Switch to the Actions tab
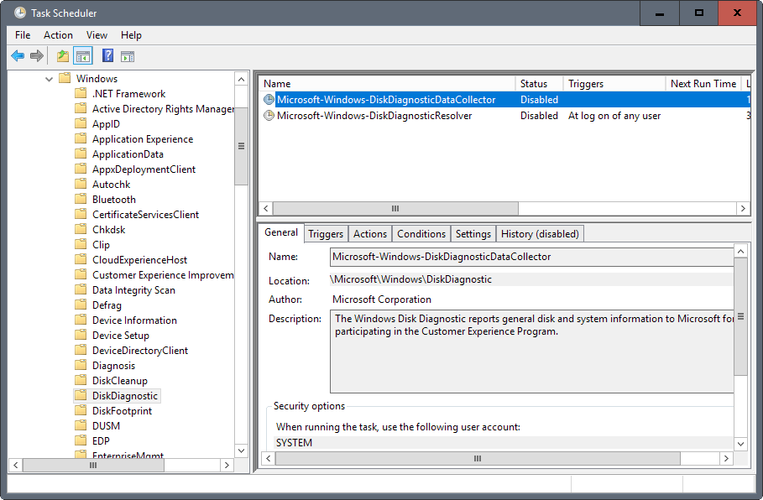 click(x=370, y=234)
